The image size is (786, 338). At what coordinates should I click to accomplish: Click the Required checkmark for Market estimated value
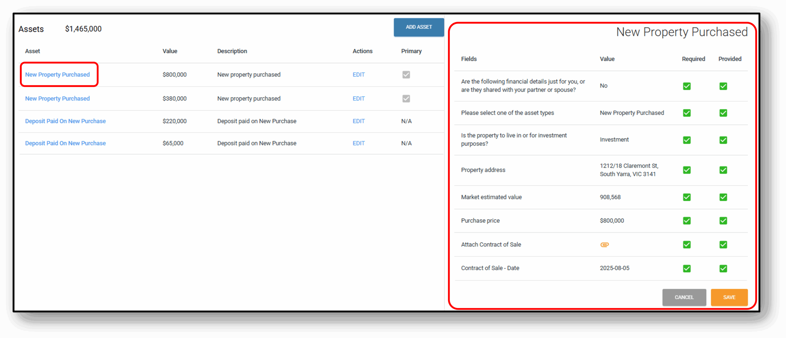click(687, 197)
